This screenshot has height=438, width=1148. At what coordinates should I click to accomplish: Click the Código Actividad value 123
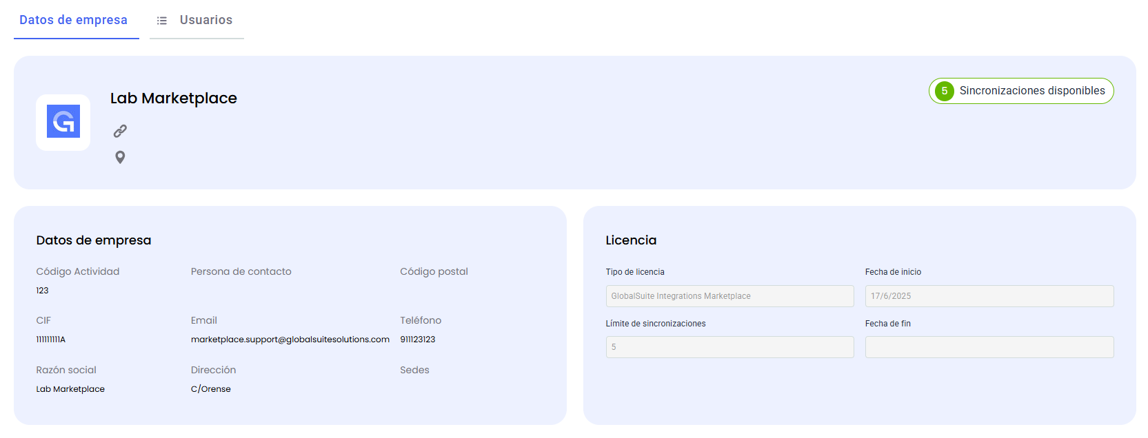[x=43, y=291]
